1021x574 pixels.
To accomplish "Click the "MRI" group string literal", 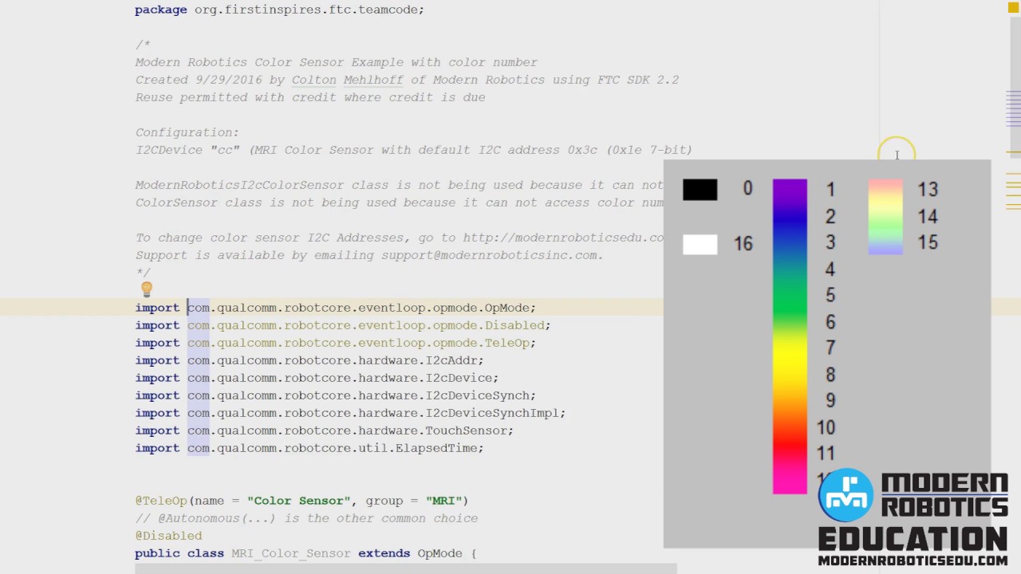I will pyautogui.click(x=443, y=501).
